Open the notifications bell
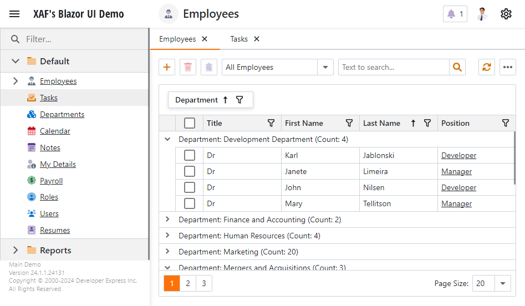The width and height of the screenshot is (525, 306). [455, 14]
